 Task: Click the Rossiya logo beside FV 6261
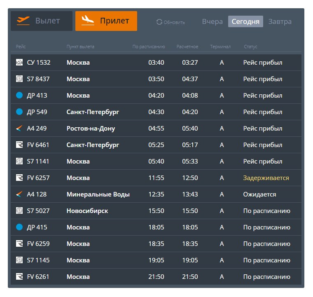tap(19, 276)
